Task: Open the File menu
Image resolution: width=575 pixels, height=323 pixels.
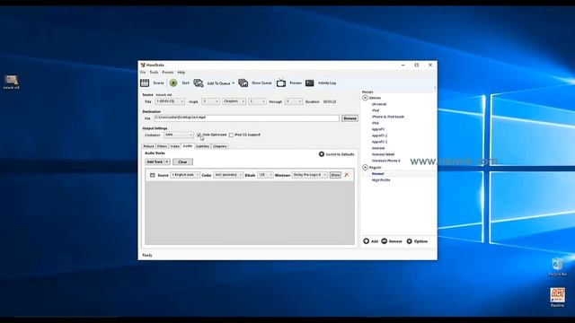Action: pyautogui.click(x=143, y=73)
